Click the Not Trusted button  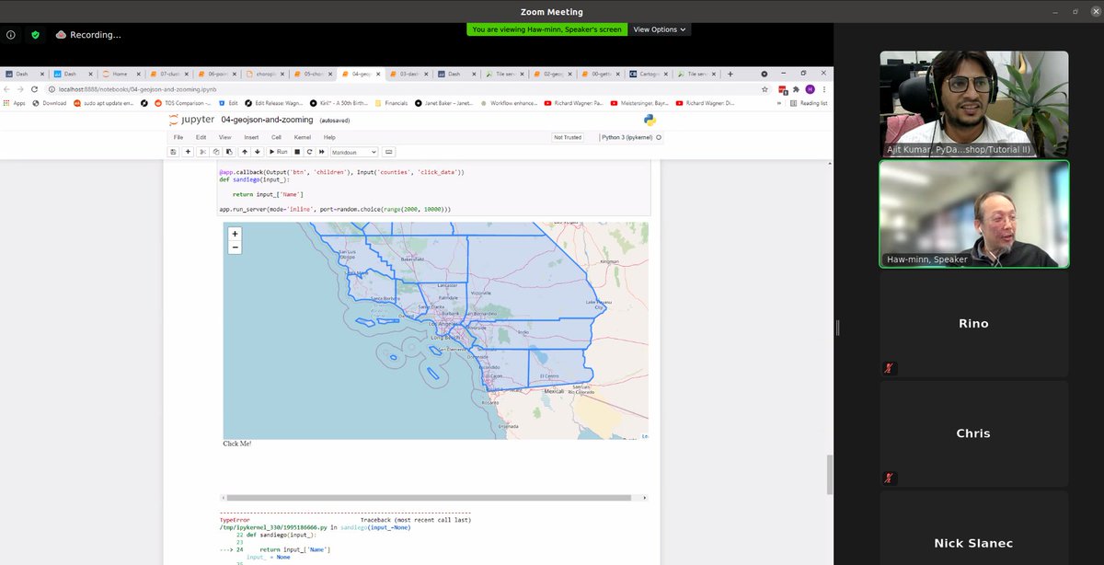(x=568, y=137)
